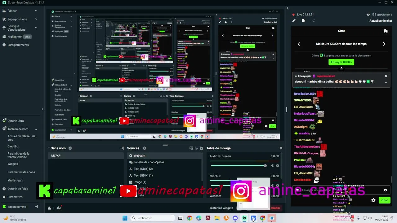
Task: Click Actualiser le chat link
Action: tap(381, 21)
